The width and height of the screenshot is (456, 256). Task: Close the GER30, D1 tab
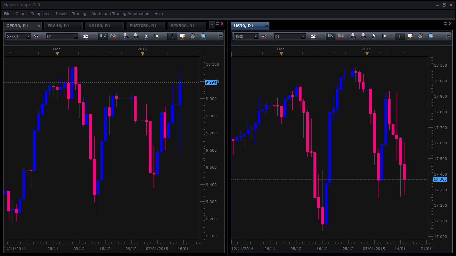39,26
